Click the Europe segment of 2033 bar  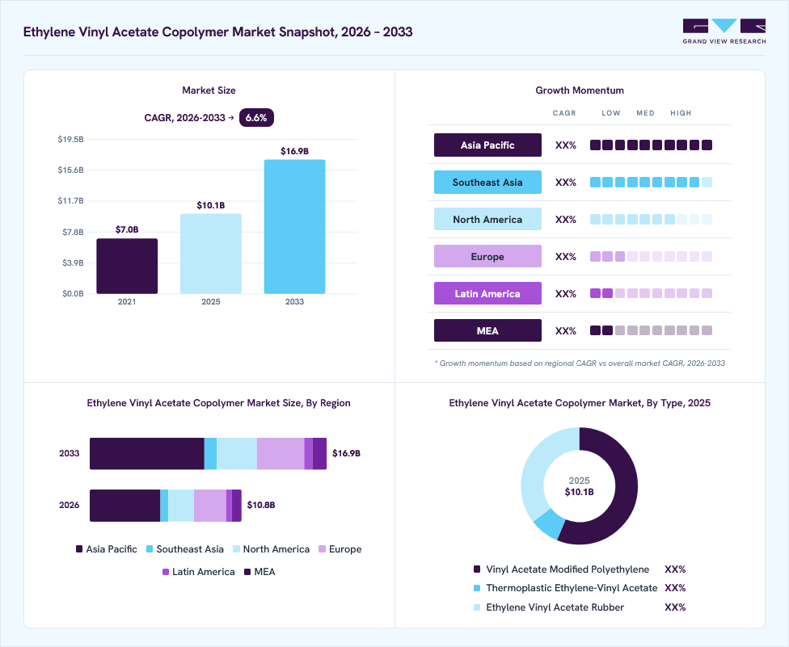[x=281, y=453]
